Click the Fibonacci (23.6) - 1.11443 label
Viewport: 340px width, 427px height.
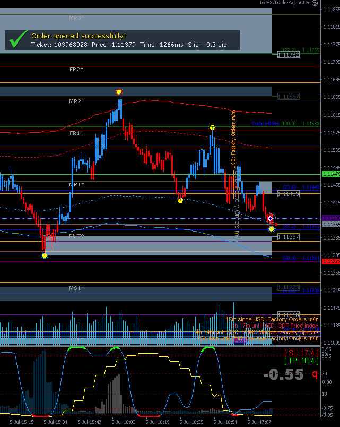pyautogui.click(x=301, y=187)
